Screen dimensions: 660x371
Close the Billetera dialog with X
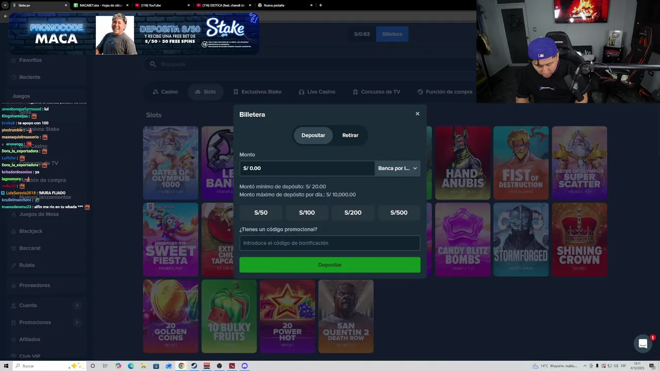418,114
